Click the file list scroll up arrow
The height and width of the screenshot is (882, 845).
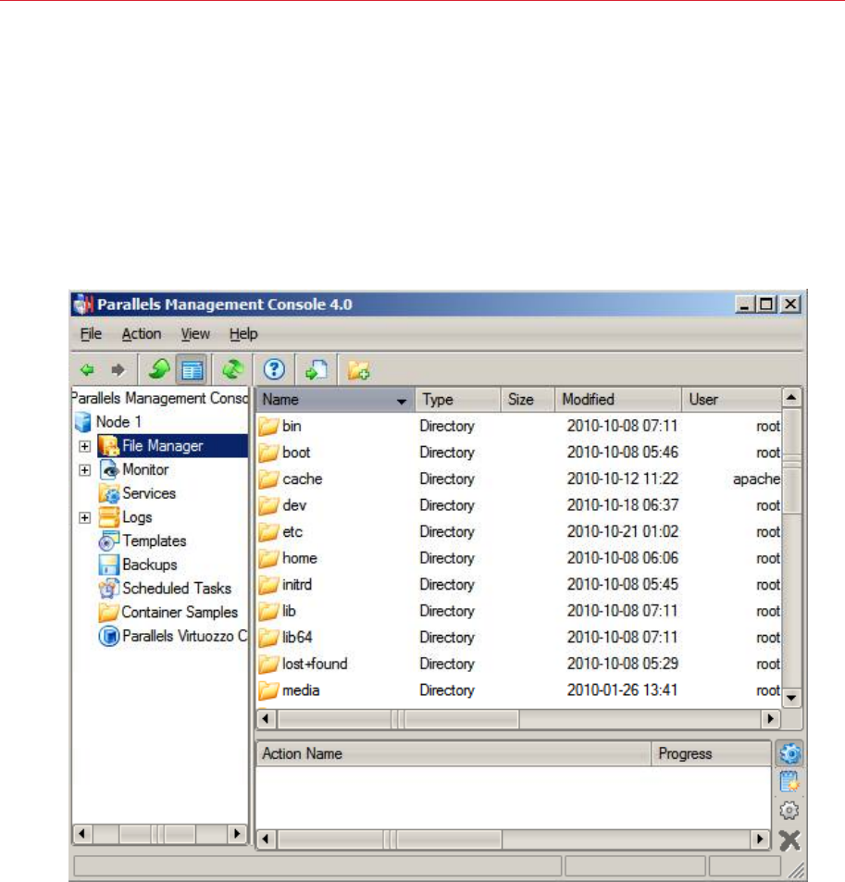coord(791,398)
